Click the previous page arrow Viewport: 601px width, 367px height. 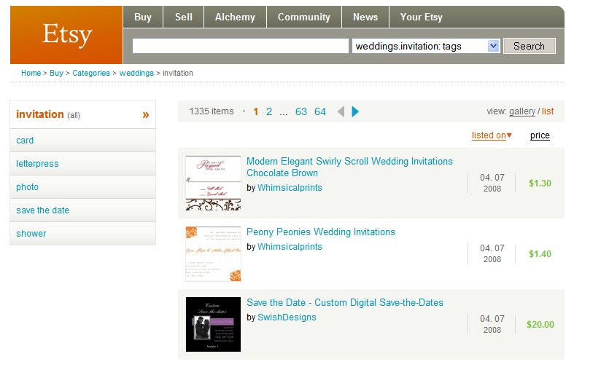[341, 111]
